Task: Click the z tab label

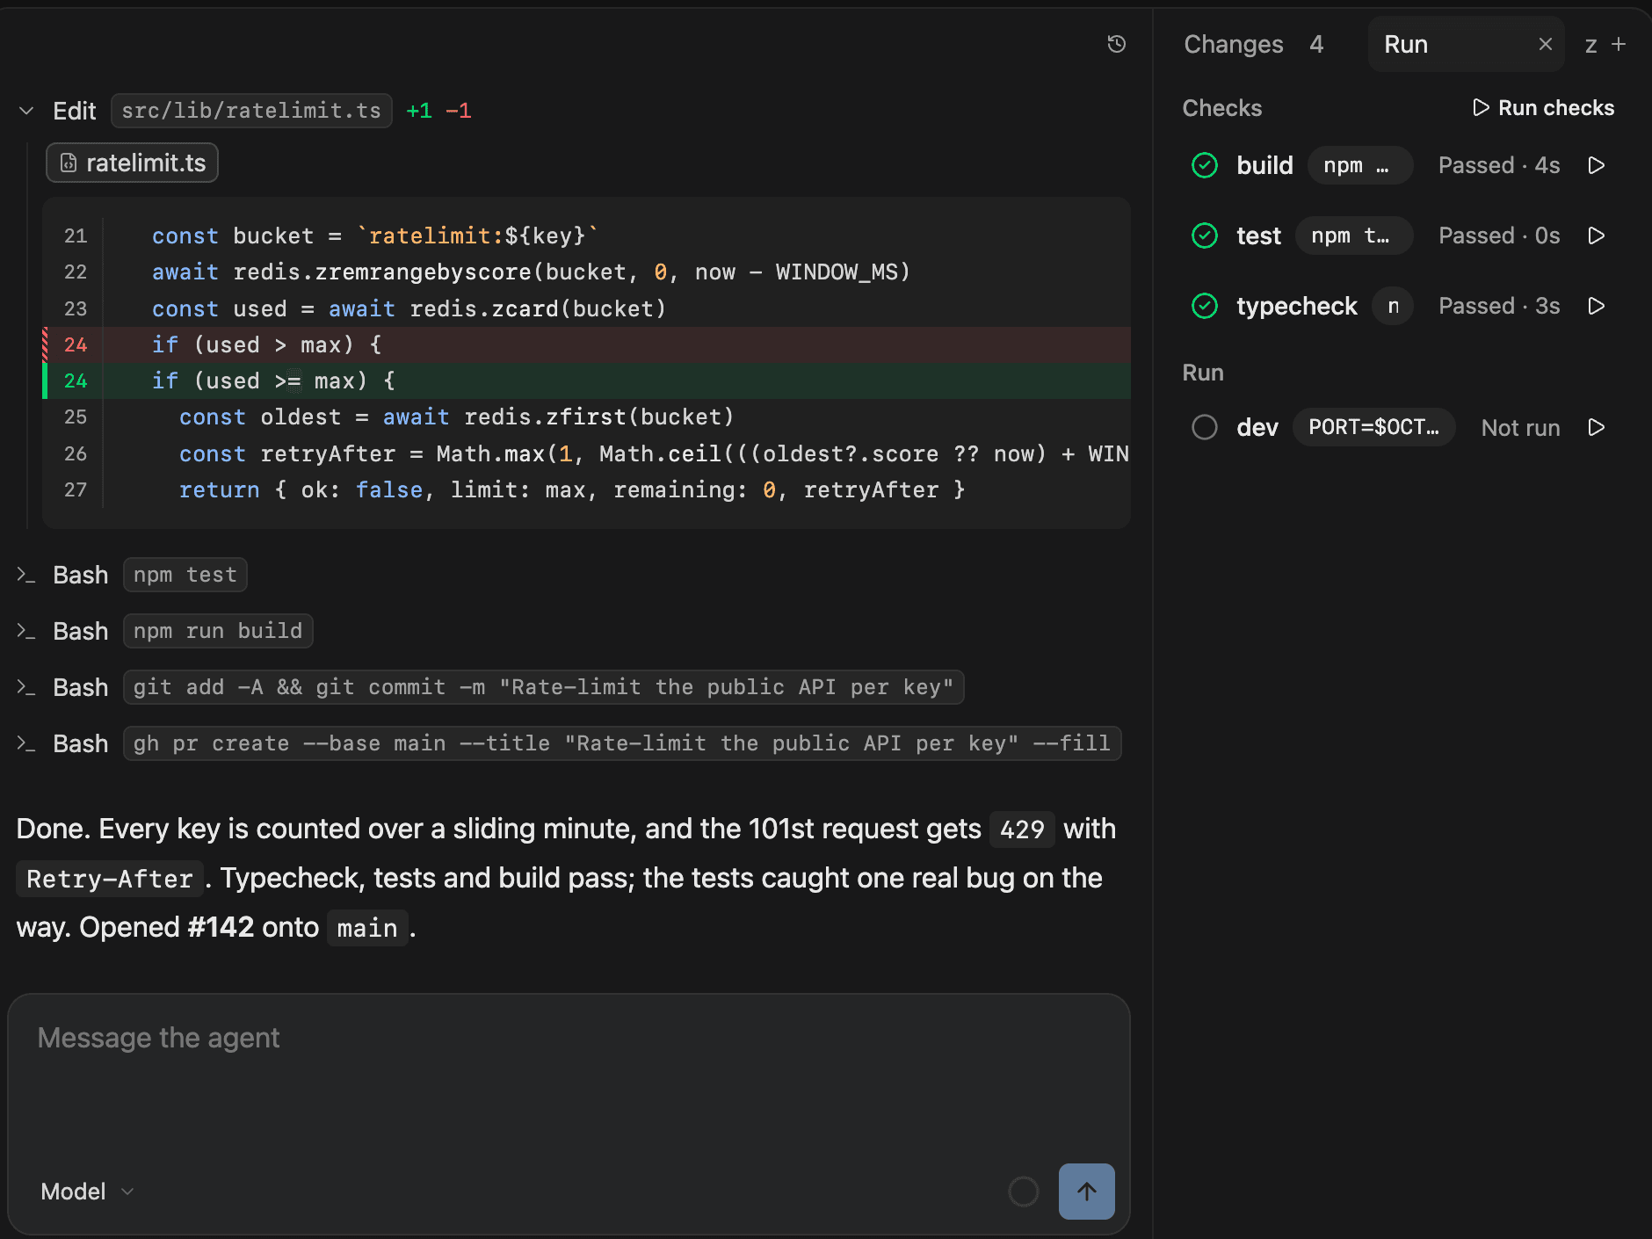Action: pyautogui.click(x=1590, y=45)
